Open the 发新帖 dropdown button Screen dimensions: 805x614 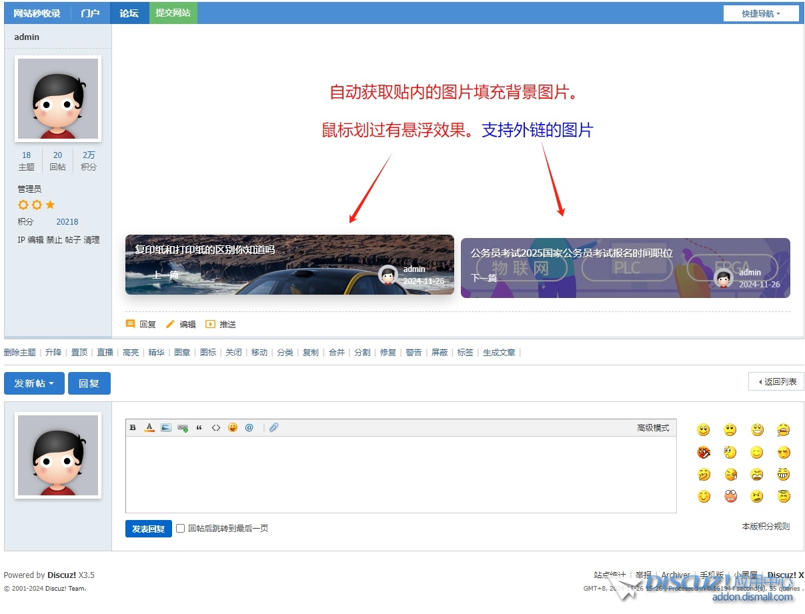click(x=34, y=383)
